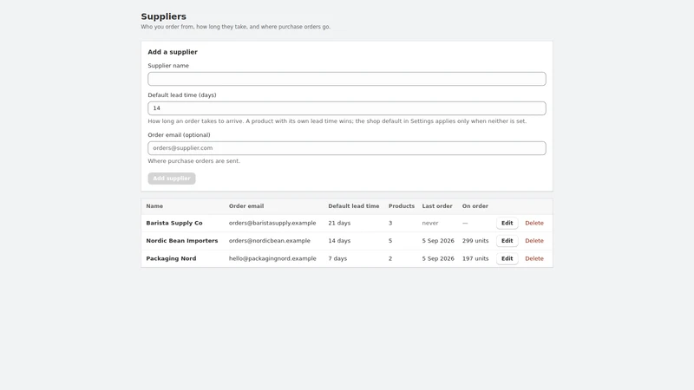Click the orders@nordicbean.example email
The image size is (694, 390).
tap(270, 241)
